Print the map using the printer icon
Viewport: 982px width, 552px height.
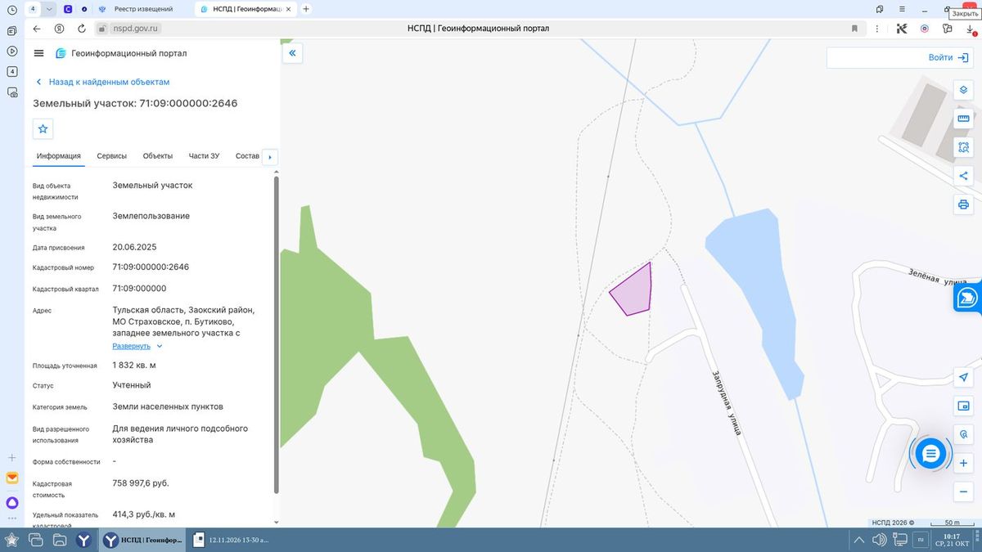click(963, 204)
